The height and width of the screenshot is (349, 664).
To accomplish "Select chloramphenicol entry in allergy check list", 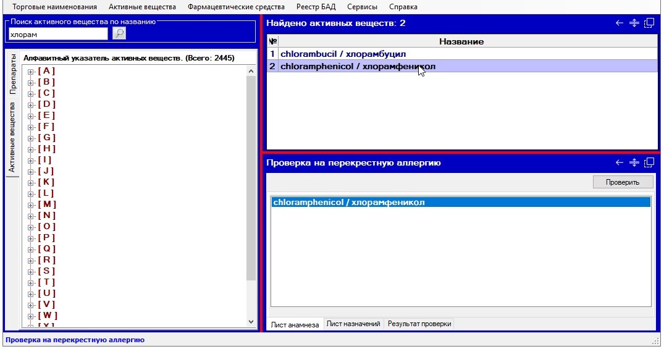I will [348, 203].
